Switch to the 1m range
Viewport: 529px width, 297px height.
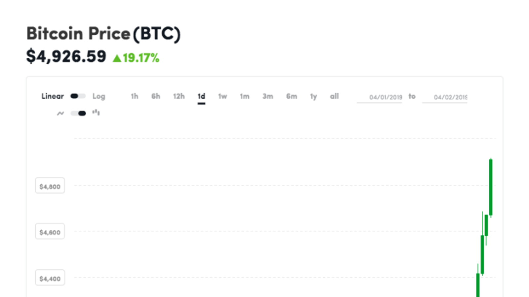245,96
